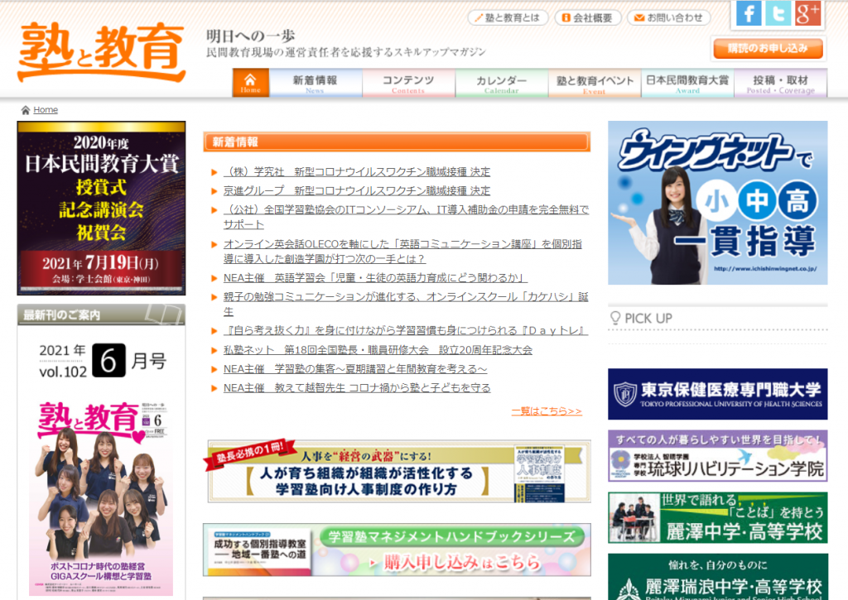This screenshot has width=848, height=600.
Task: Open the カレンダー Calendar menu tab
Action: tap(501, 83)
